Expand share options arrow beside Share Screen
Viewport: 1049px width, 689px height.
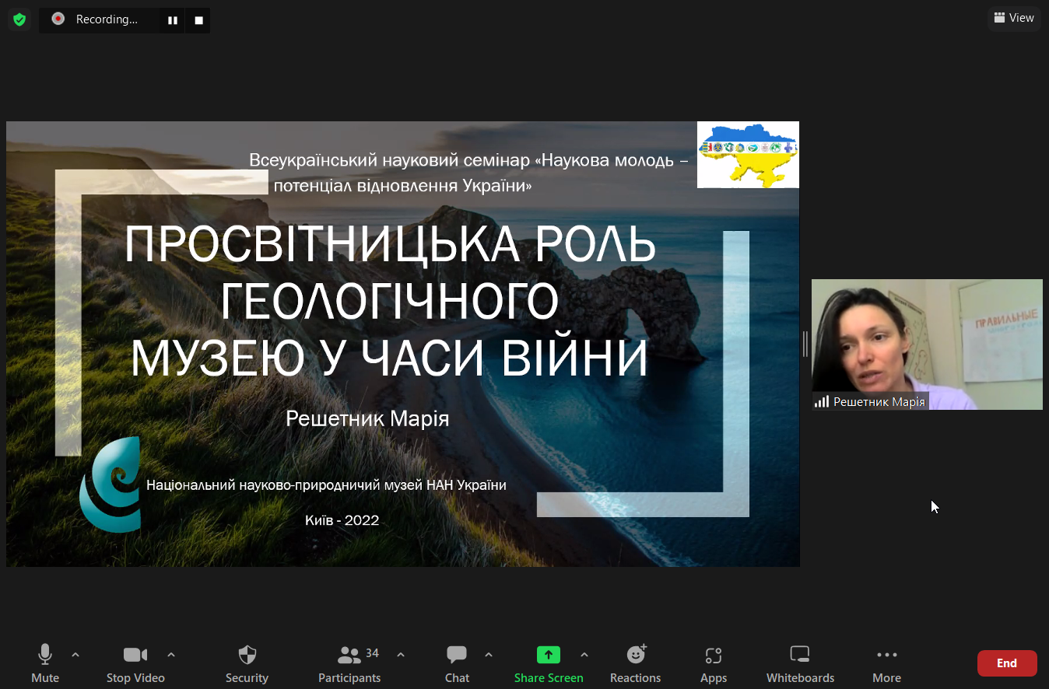(x=584, y=655)
